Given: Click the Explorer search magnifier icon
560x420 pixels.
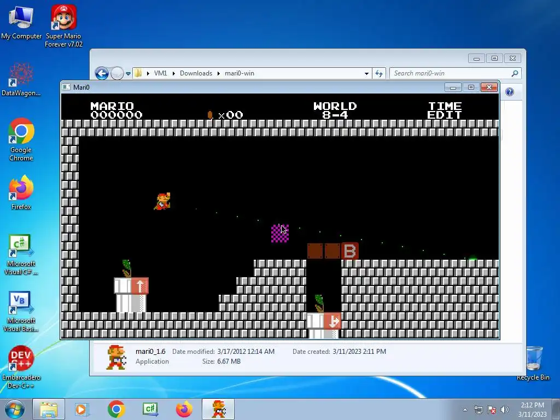Looking at the screenshot, I should point(515,73).
